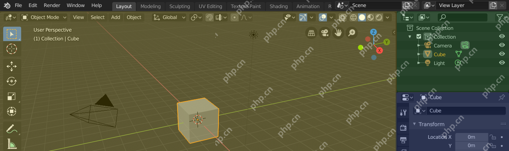
Task: Uncheck the Collection checkbox in outliner
Action: [419, 37]
